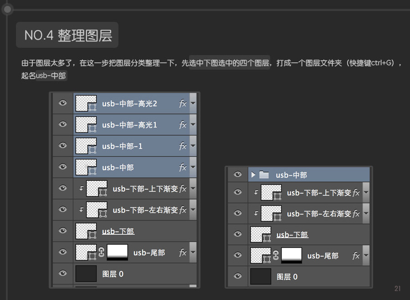
Task: Expand effects arrow of usb-中部-高光1 layer
Action: click(193, 124)
